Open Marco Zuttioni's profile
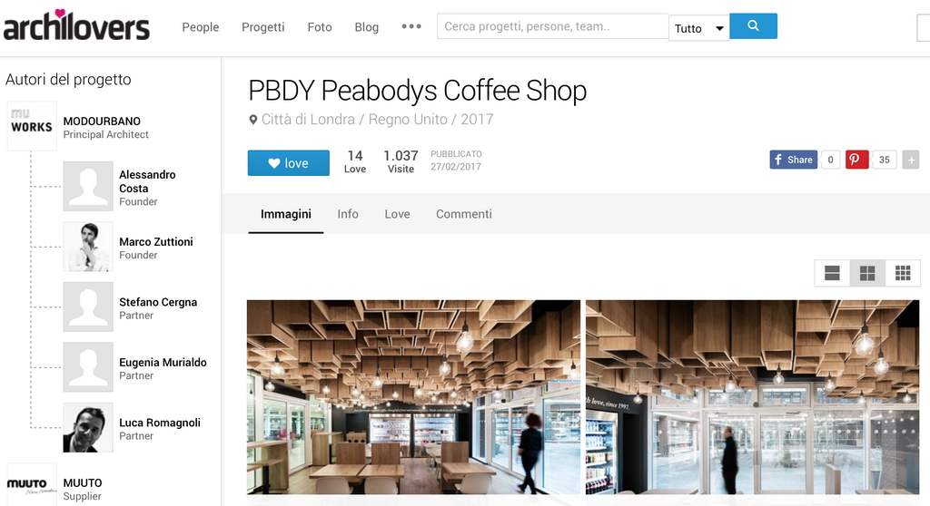The width and height of the screenshot is (930, 506). 156,242
